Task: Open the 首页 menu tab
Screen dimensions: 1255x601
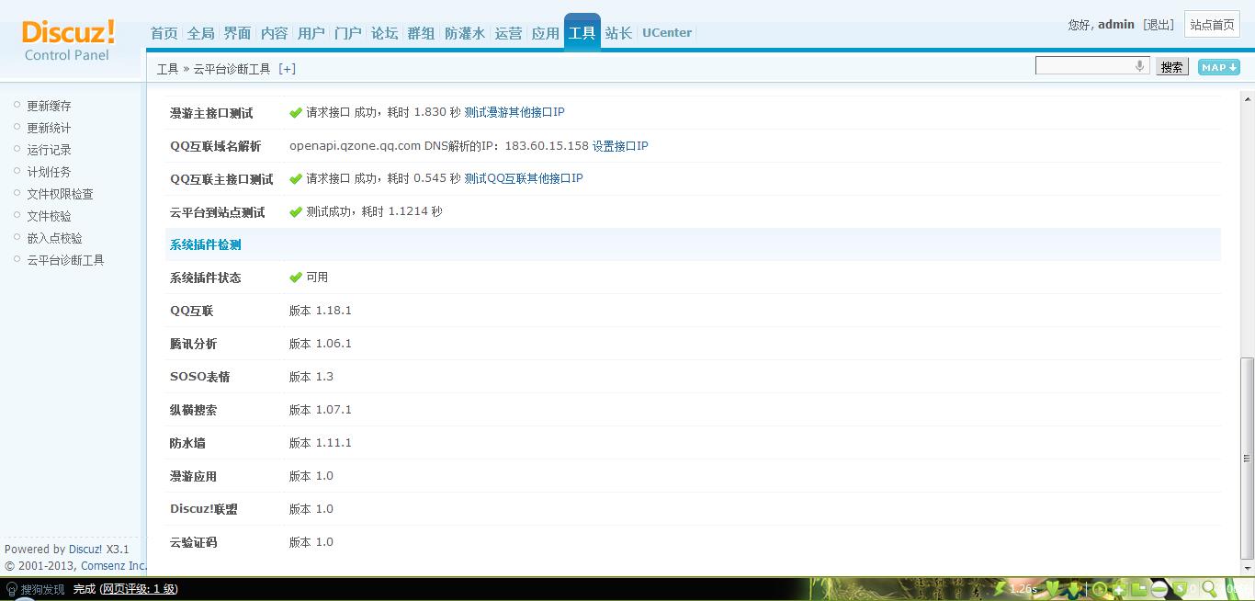Action: pos(164,33)
